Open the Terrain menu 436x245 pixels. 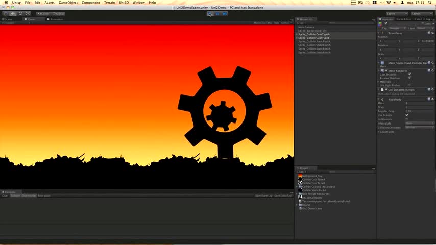(x=109, y=3)
